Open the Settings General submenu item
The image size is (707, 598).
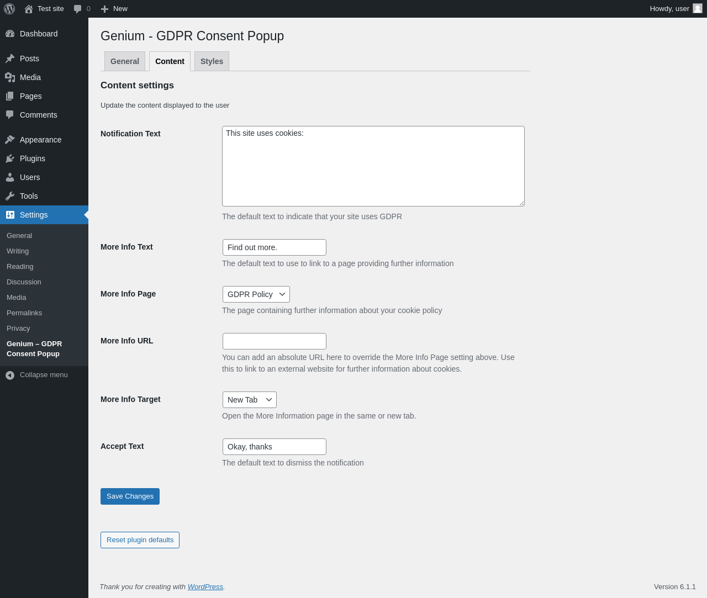(x=19, y=235)
